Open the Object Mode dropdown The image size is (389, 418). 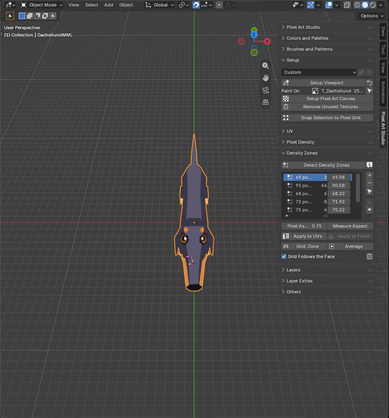pyautogui.click(x=42, y=5)
